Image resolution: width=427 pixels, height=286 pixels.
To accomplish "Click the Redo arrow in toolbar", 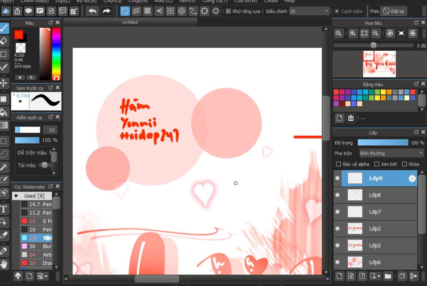I will click(106, 11).
